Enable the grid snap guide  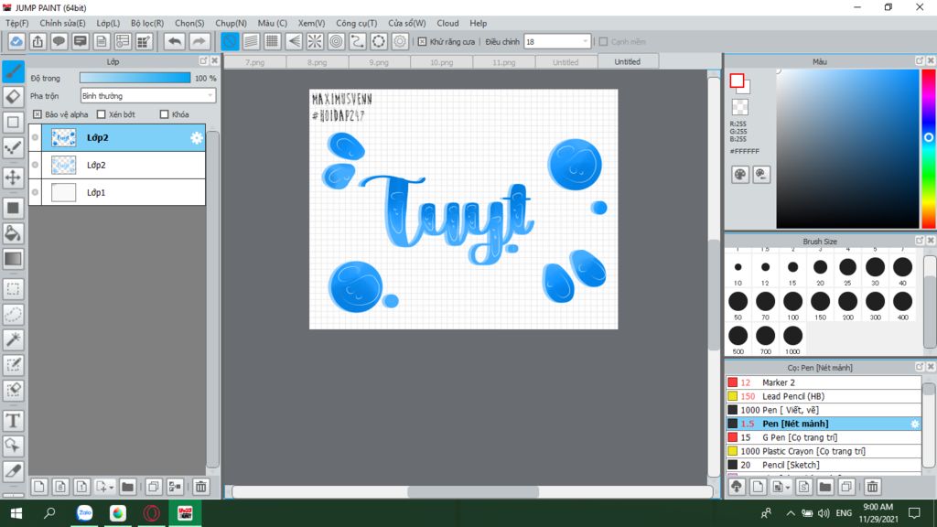click(x=272, y=41)
